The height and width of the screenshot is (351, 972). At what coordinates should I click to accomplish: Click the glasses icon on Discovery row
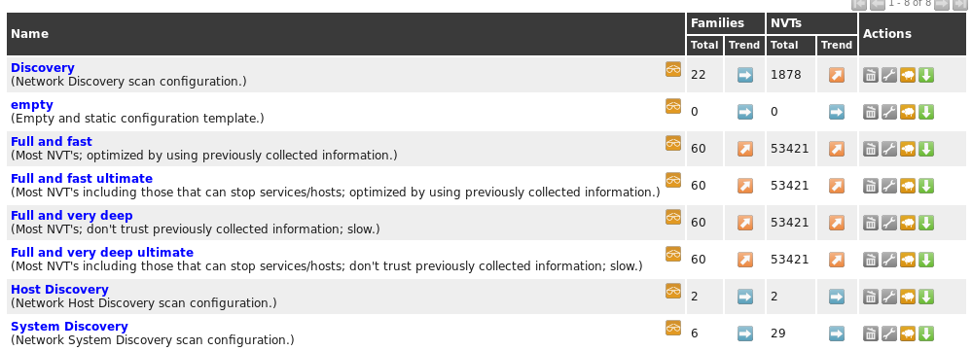[673, 69]
